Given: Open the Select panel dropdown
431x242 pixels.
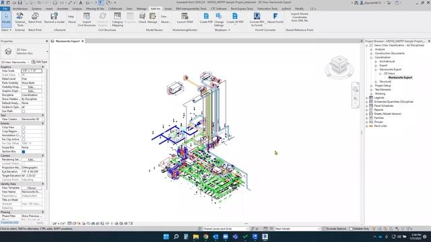Looking at the screenshot, I should (x=6, y=30).
